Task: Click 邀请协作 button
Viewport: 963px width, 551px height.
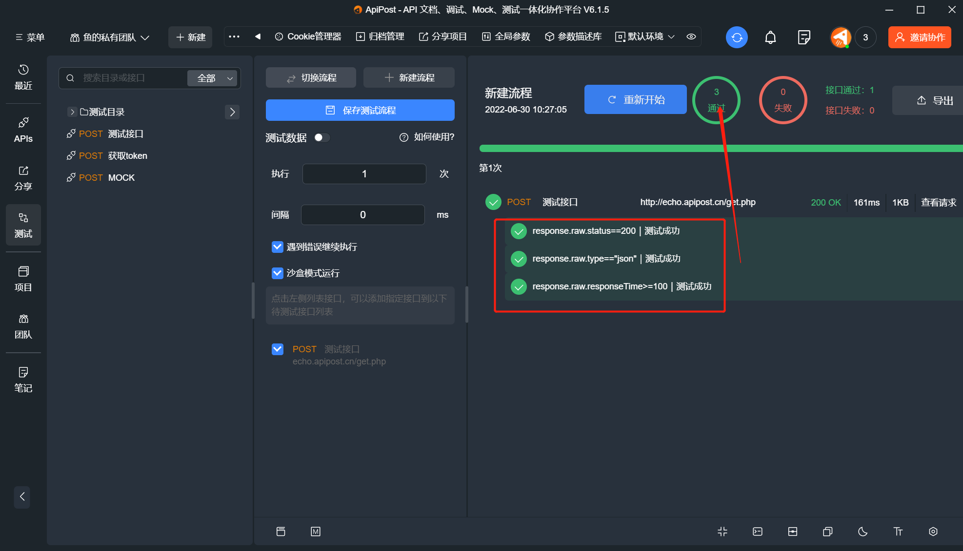Action: [x=920, y=37]
